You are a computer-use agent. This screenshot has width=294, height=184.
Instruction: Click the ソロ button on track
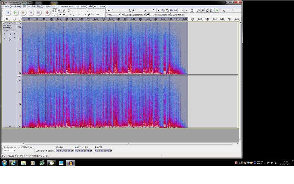coord(13,30)
